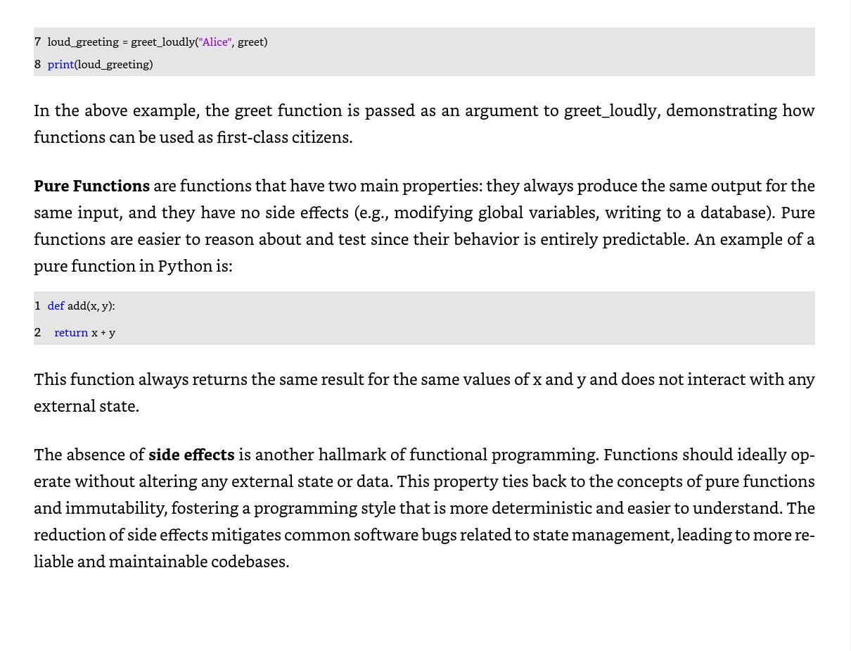Click the bold 'side effects' term
Screen dimensions: 851x651
(x=191, y=455)
